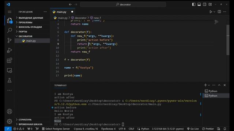234x131 pixels.
Task: Open Explorer views and more actions
Action: 45,12
